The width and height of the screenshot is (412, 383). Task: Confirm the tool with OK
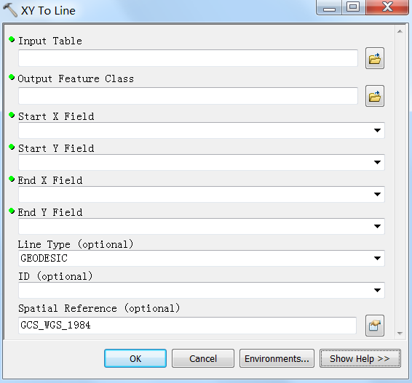coord(135,358)
